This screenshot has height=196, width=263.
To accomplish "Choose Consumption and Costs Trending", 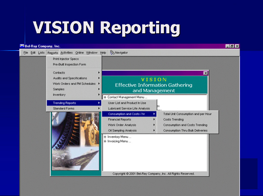I will pyautogui.click(x=188, y=125).
